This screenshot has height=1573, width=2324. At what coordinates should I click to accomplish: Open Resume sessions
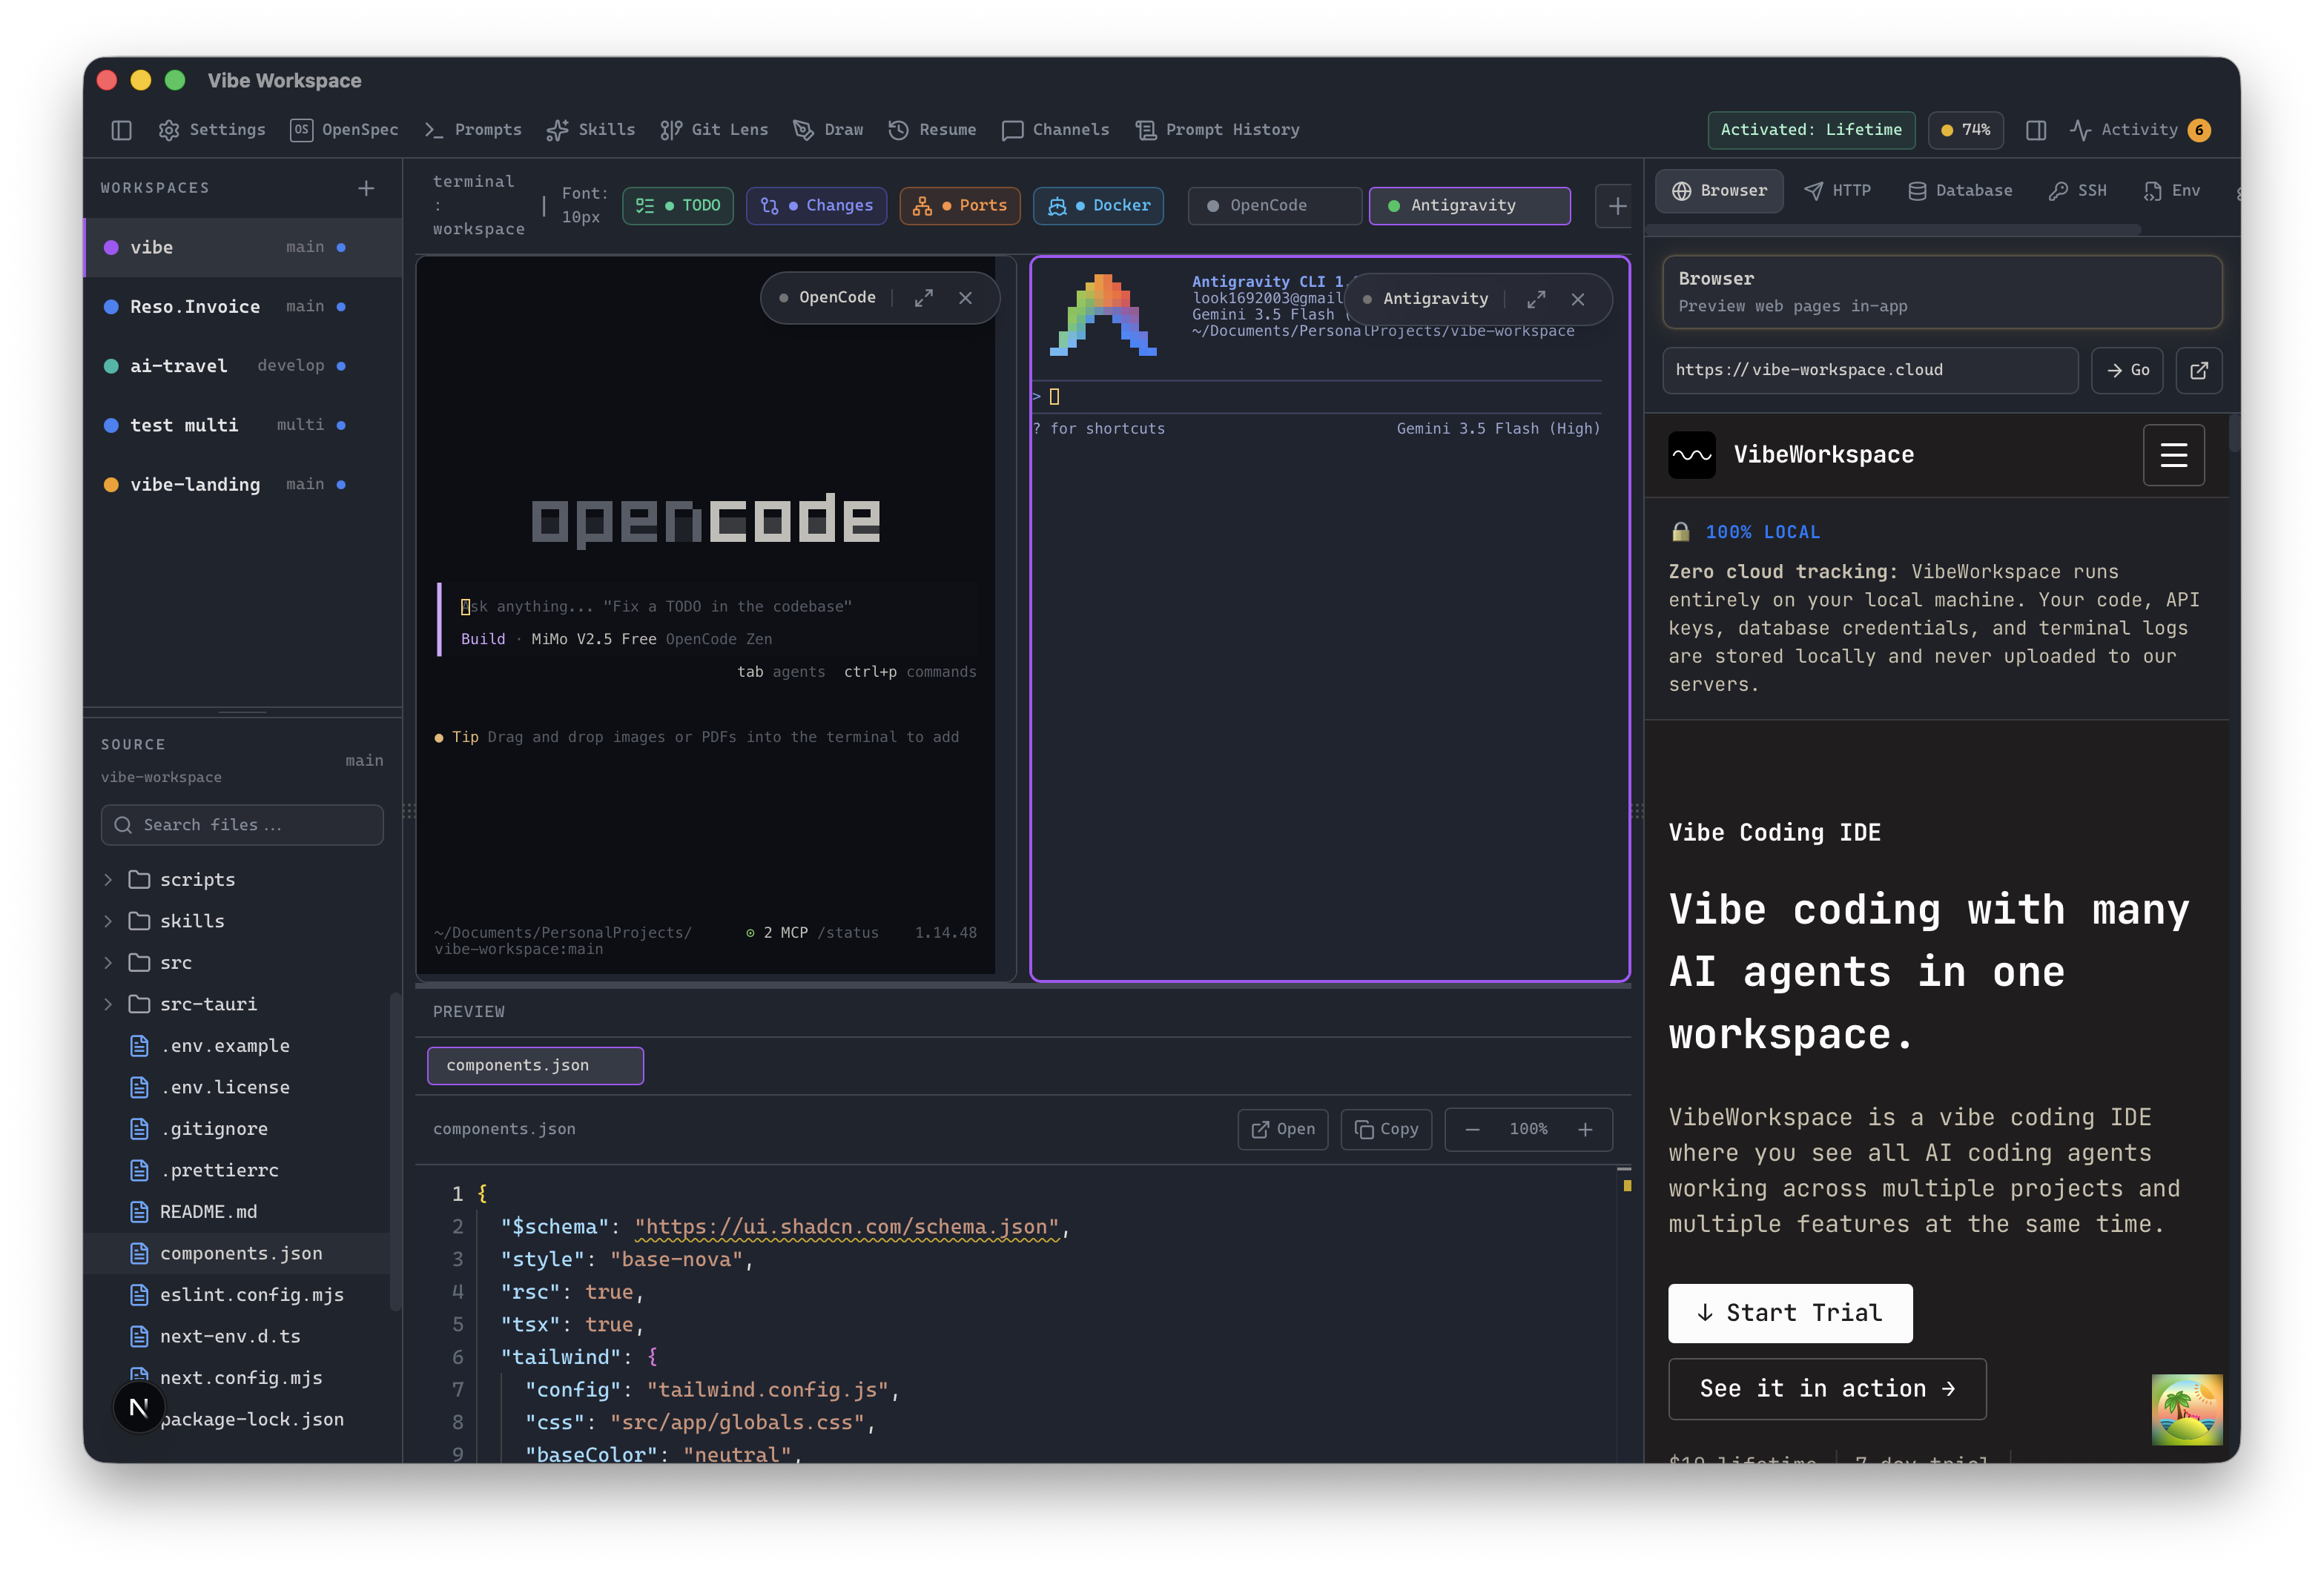coord(932,130)
